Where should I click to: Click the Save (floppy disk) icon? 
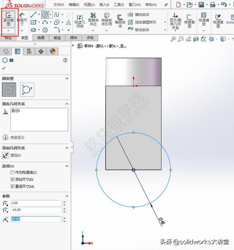tap(201, 4)
